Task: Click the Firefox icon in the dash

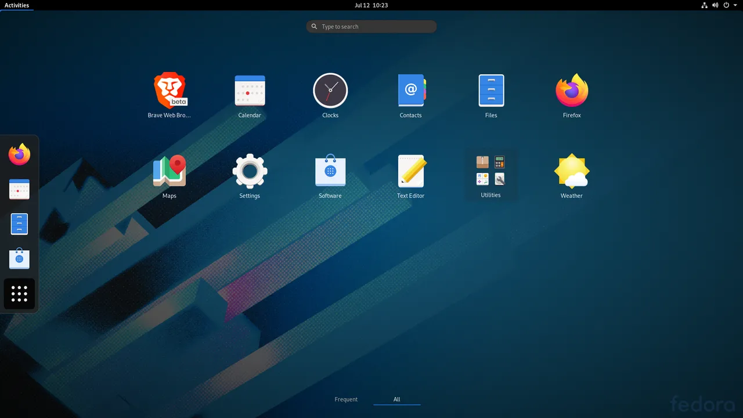Action: [19, 154]
